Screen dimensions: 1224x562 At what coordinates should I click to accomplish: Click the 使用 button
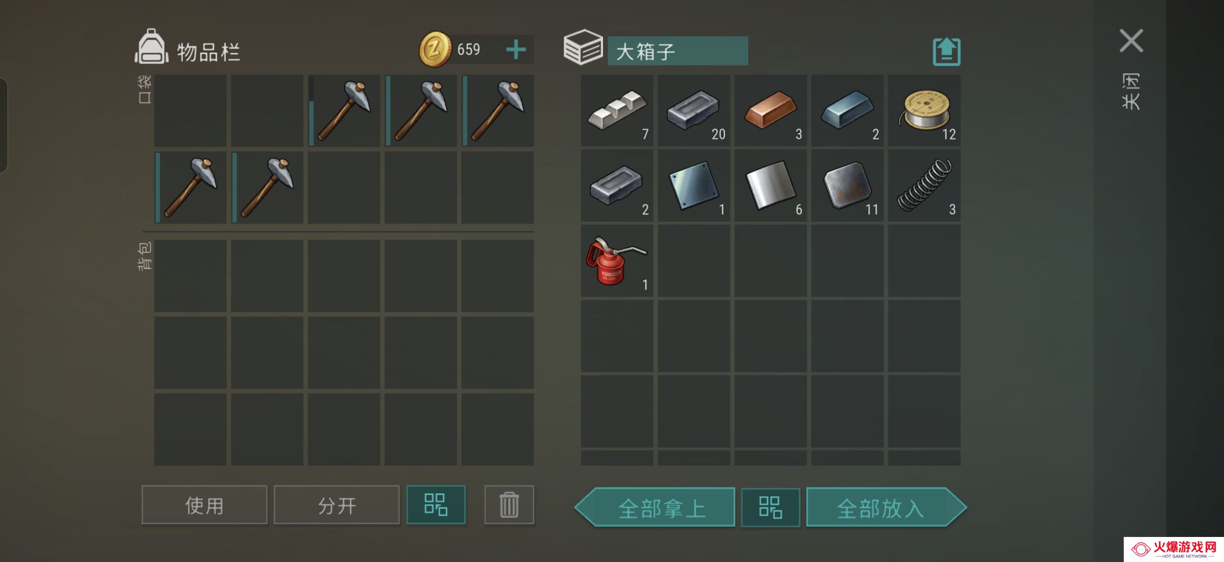[205, 504]
